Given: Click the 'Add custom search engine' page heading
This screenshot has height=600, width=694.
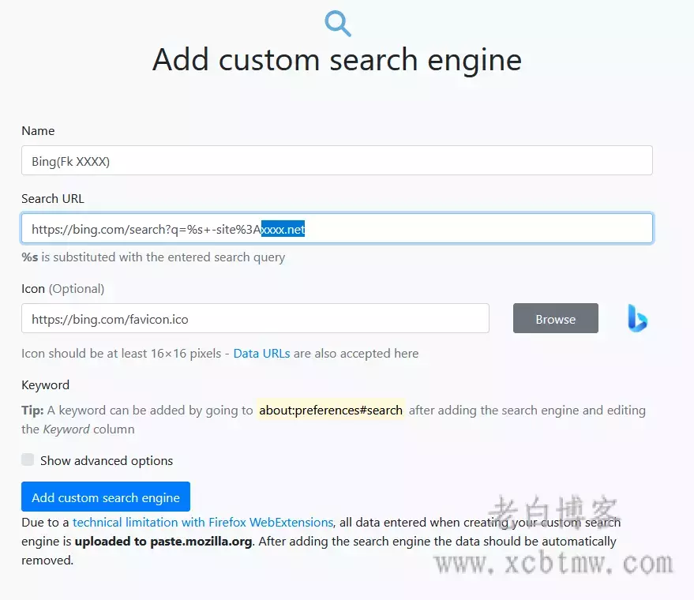Looking at the screenshot, I should 337,61.
